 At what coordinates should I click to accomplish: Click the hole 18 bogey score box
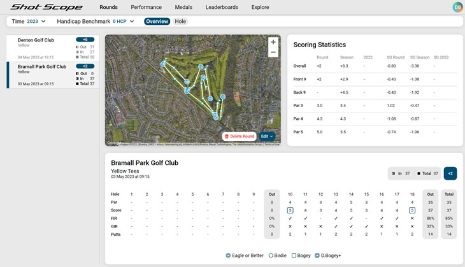(x=412, y=210)
